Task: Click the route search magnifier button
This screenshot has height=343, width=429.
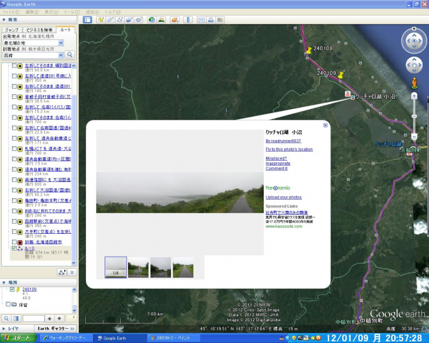Action: (x=70, y=55)
